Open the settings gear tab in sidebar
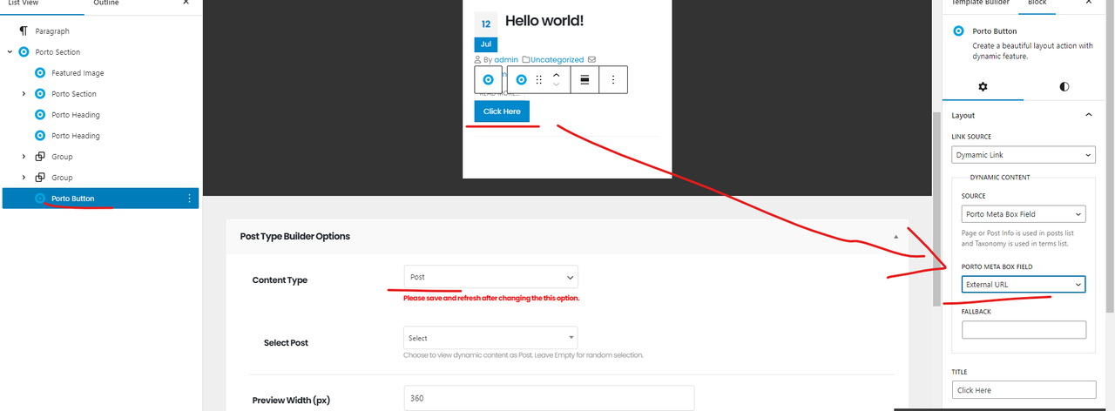The width and height of the screenshot is (1115, 411). 983,87
